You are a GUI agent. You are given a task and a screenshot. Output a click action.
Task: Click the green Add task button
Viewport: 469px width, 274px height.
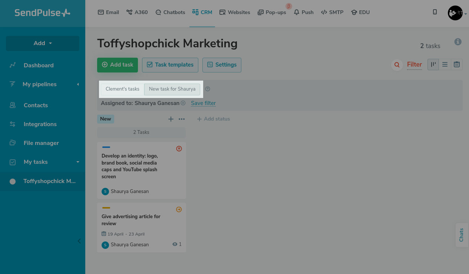pos(118,65)
